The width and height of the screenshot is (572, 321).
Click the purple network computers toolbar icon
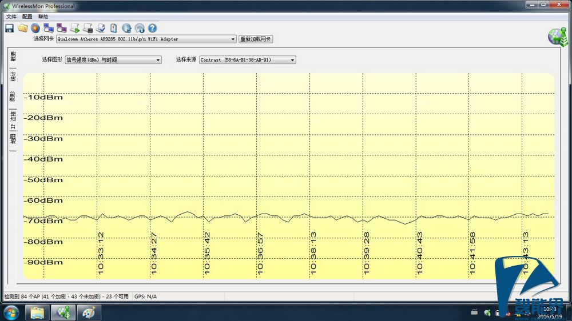61,28
